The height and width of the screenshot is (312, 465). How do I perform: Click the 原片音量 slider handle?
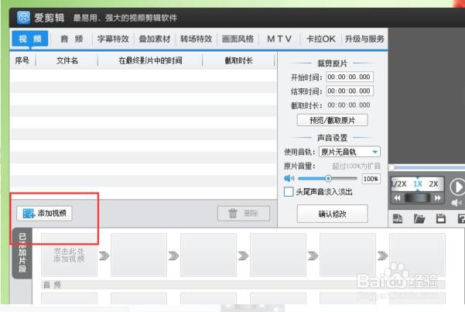pos(328,178)
